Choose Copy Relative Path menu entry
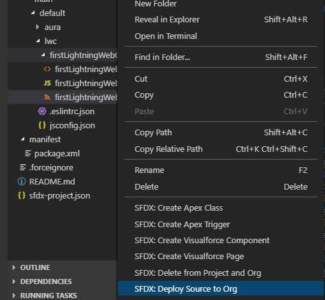325x300 pixels. (221, 149)
